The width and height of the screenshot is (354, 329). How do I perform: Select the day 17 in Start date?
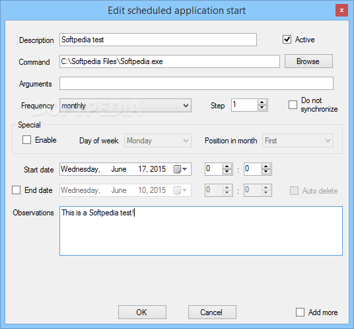point(142,169)
